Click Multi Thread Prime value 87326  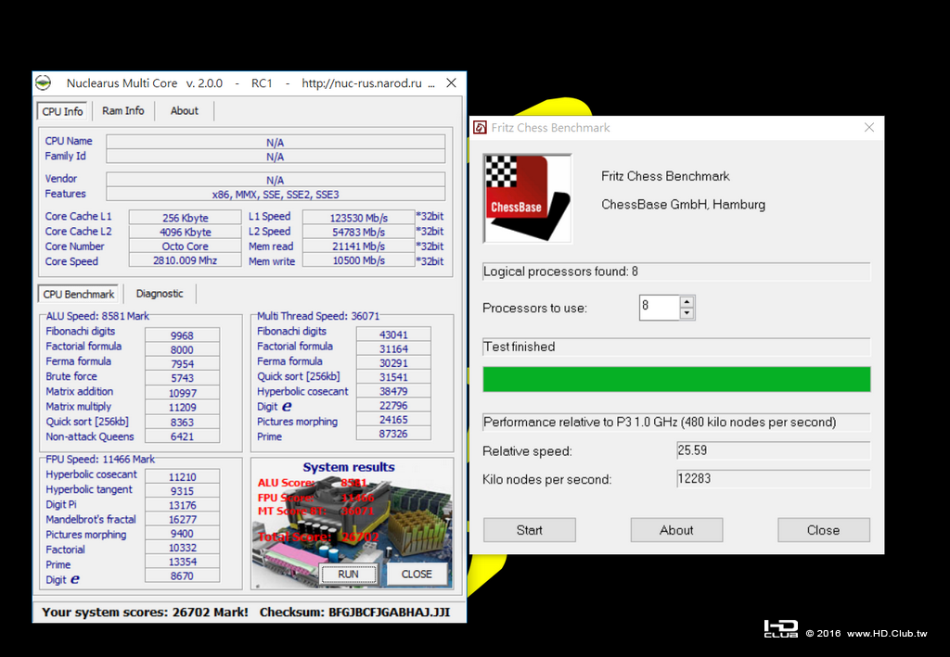click(x=393, y=434)
